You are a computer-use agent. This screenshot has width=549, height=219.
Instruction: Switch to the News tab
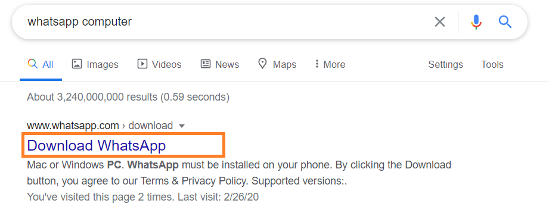point(220,64)
